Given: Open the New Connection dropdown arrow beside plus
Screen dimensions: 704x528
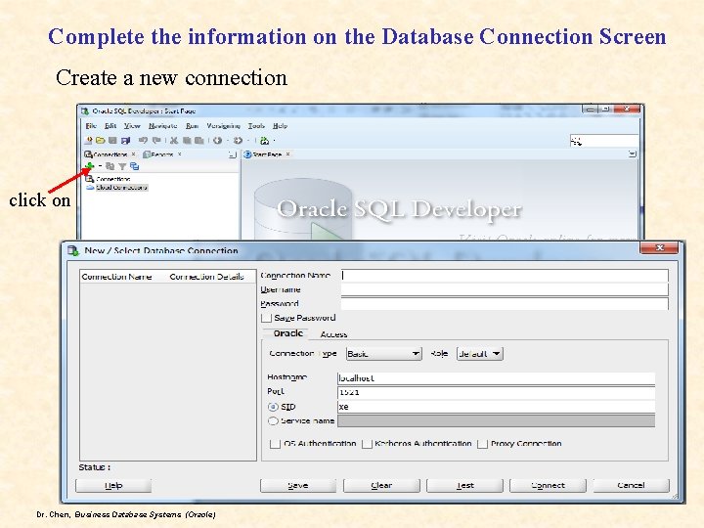Looking at the screenshot, I should pos(100,166).
